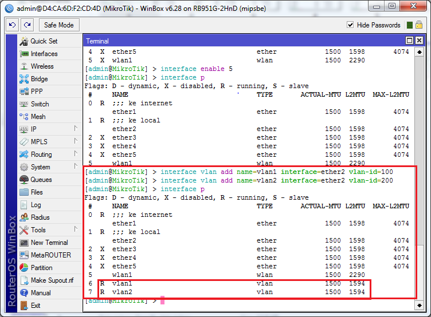
Task: Open the MetaROUTER icon
Action: click(24, 255)
